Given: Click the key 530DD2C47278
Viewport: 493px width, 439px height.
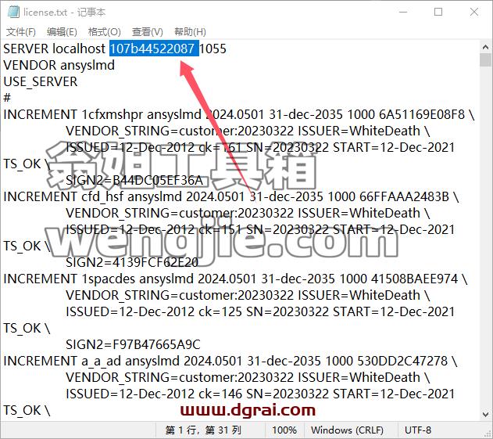Looking at the screenshot, I should click(402, 361).
